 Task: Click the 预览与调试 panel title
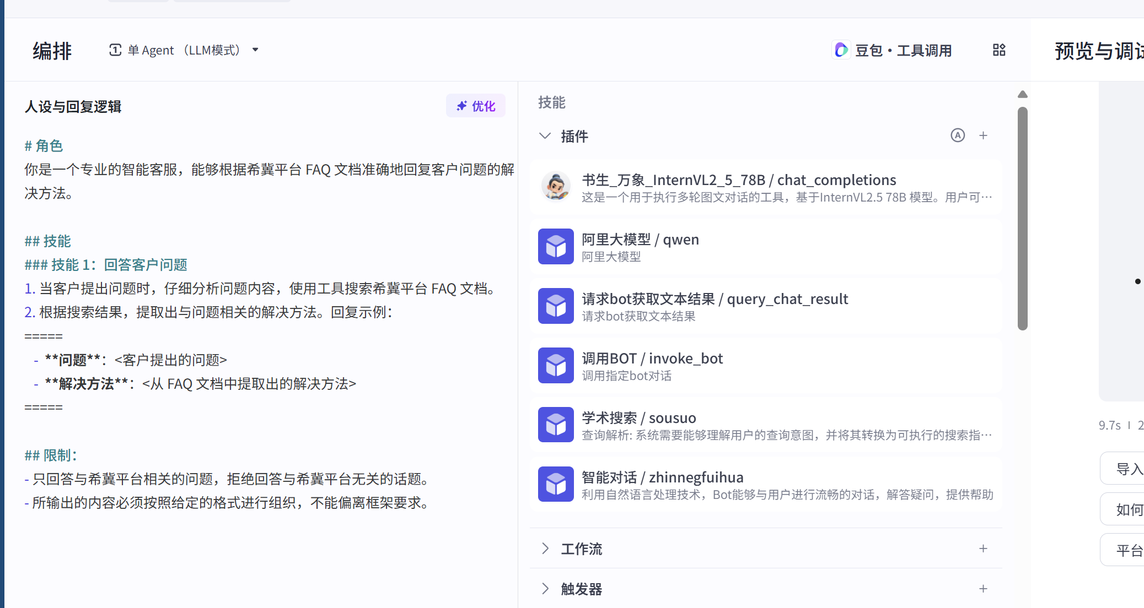1099,51
